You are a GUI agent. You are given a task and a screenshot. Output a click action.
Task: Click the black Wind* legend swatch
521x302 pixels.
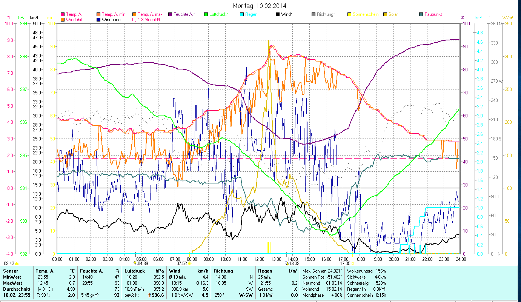pos(278,14)
